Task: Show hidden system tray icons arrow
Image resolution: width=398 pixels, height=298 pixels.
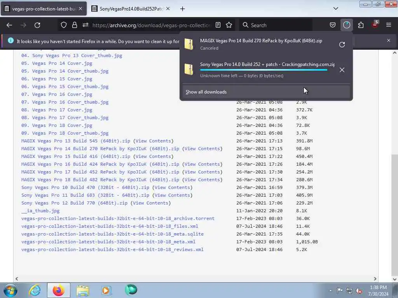Action: pyautogui.click(x=330, y=291)
